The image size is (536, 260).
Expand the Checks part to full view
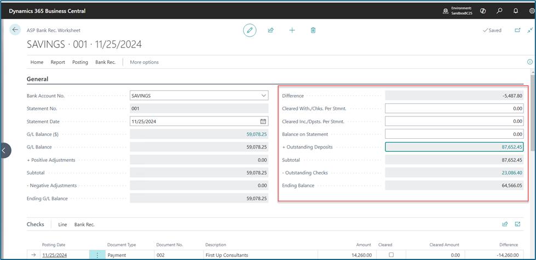[x=517, y=224]
